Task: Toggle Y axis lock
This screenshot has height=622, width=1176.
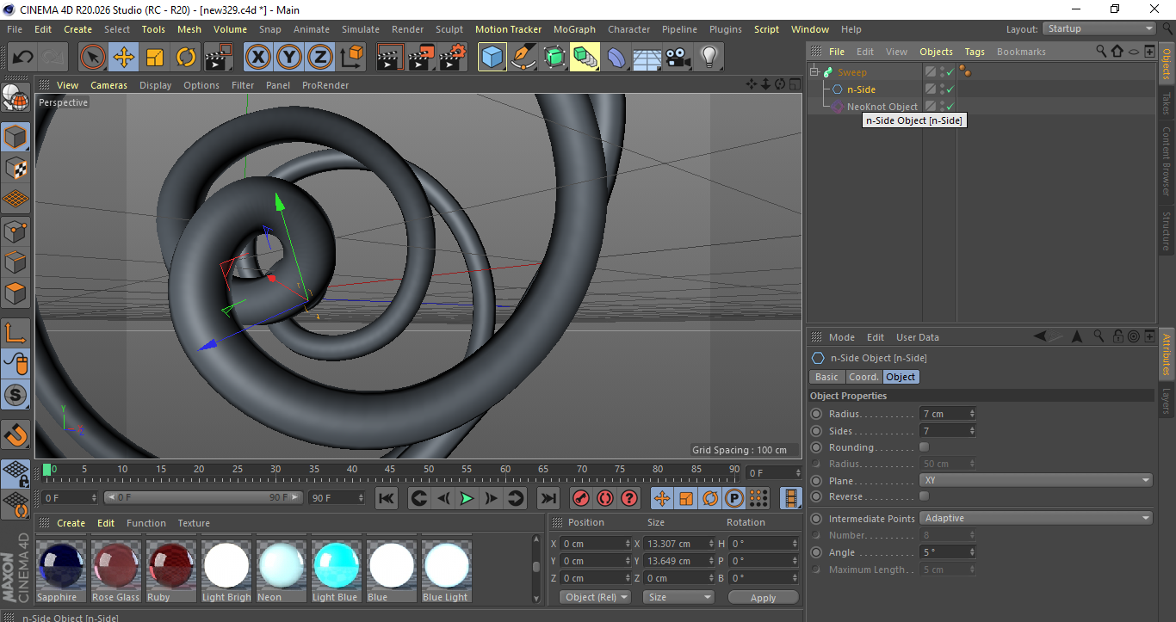Action: point(289,58)
